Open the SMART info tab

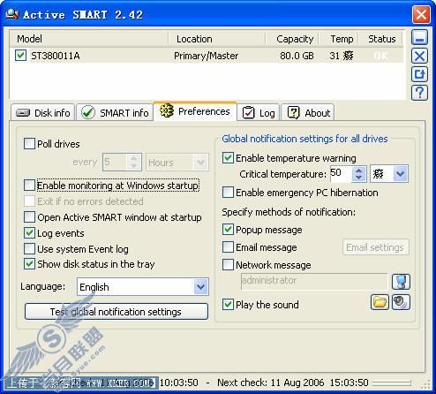[x=115, y=113]
